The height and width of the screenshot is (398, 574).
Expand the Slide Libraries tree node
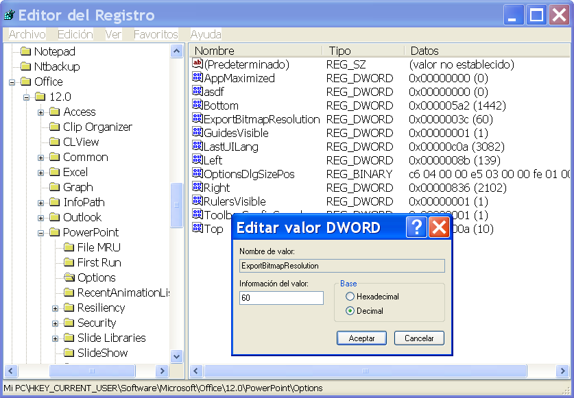(55, 338)
